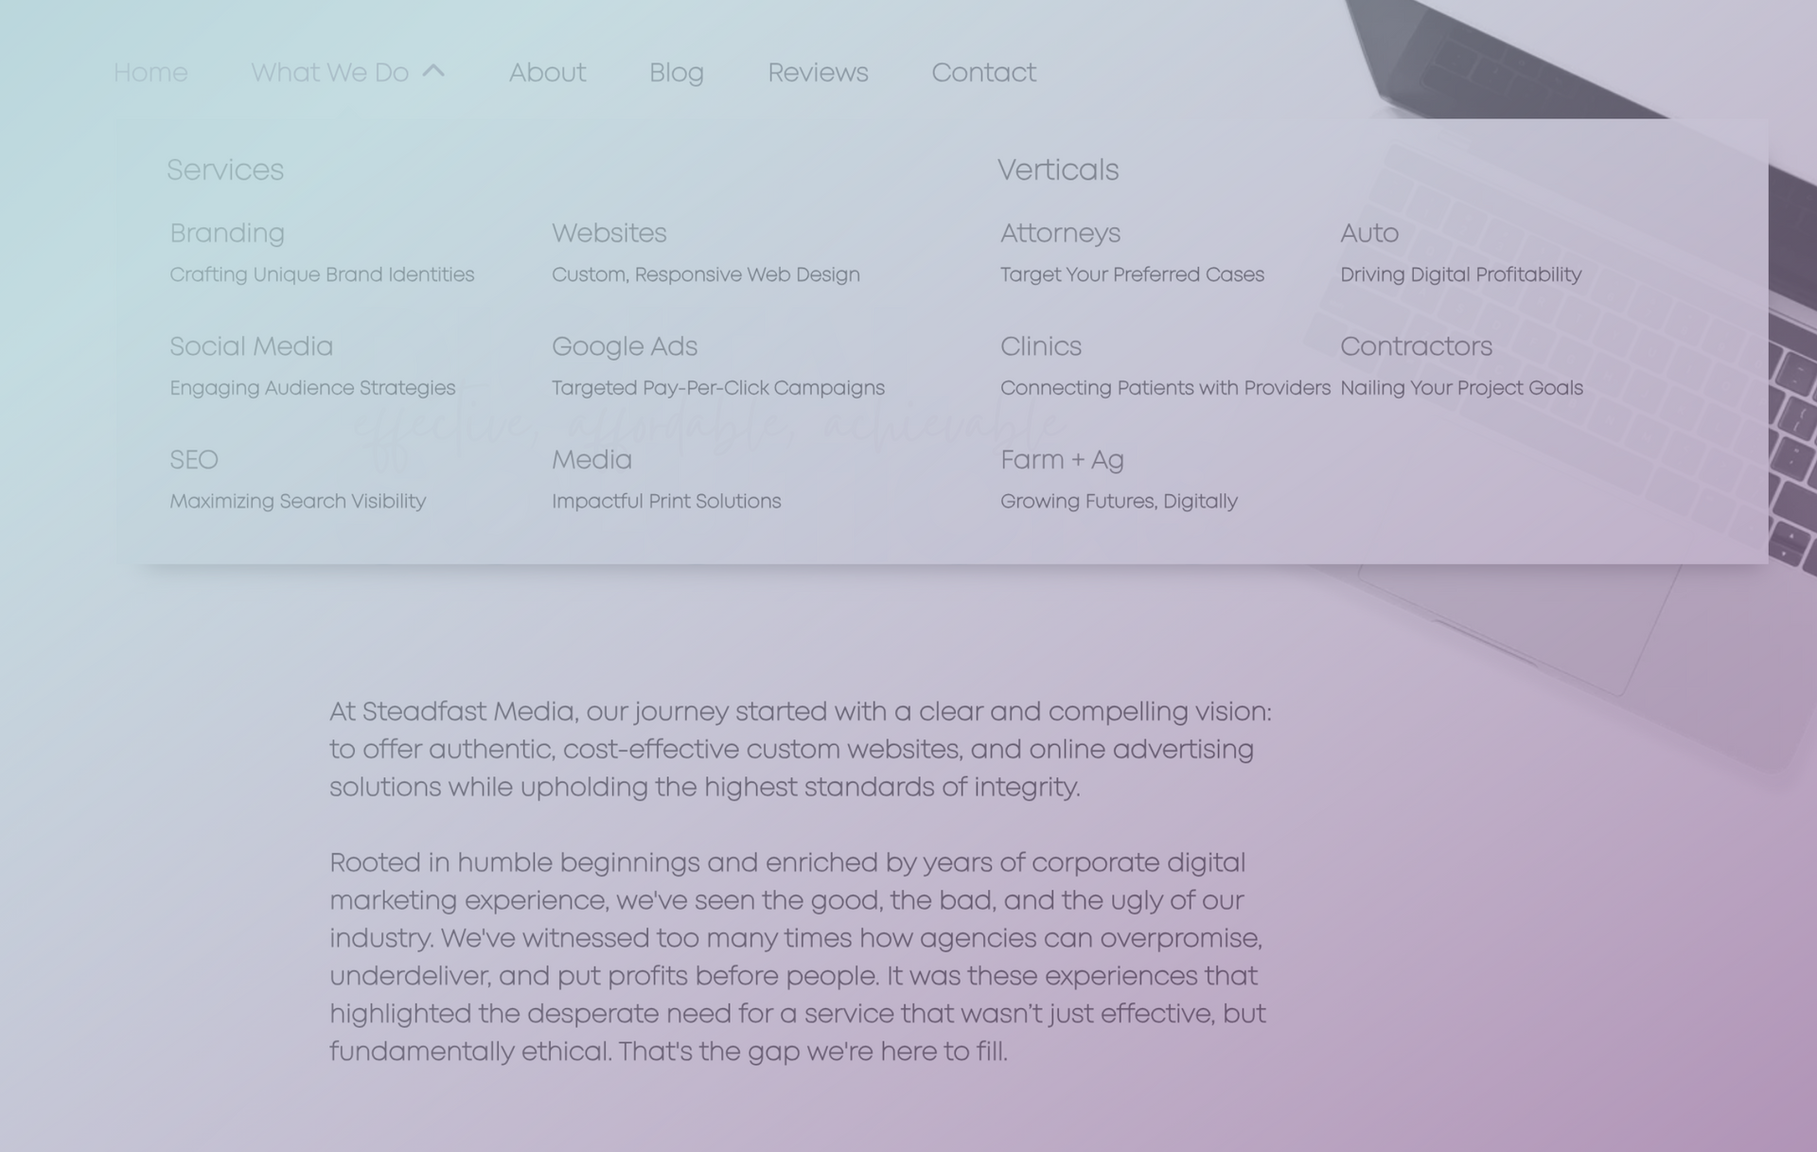1817x1152 pixels.
Task: Toggle the What We Do nav arrow
Action: click(x=432, y=70)
